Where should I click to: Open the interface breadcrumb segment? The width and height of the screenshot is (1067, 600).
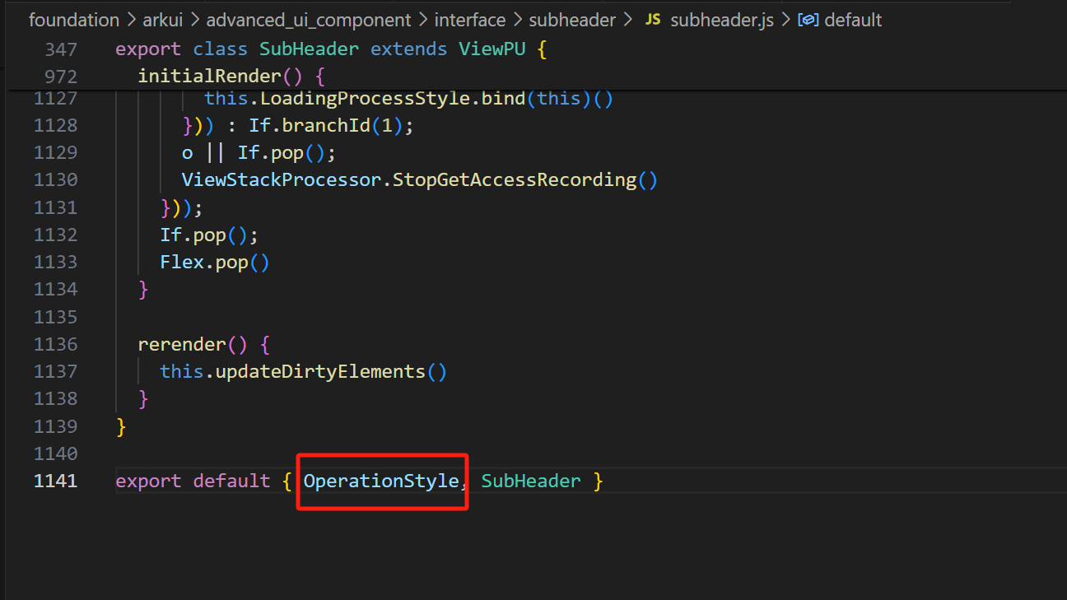pyautogui.click(x=471, y=20)
